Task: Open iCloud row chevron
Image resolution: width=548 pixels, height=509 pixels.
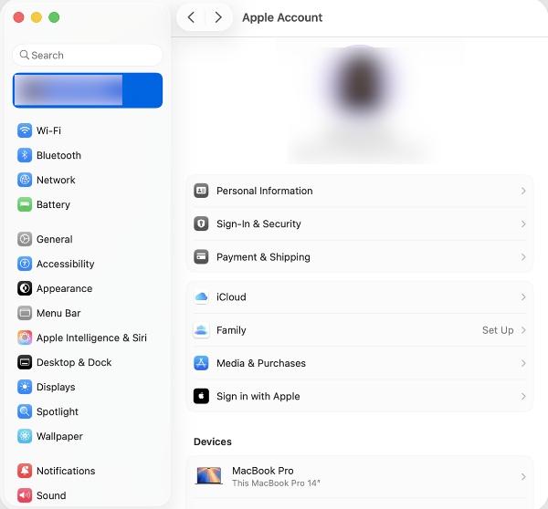Action: tap(523, 297)
